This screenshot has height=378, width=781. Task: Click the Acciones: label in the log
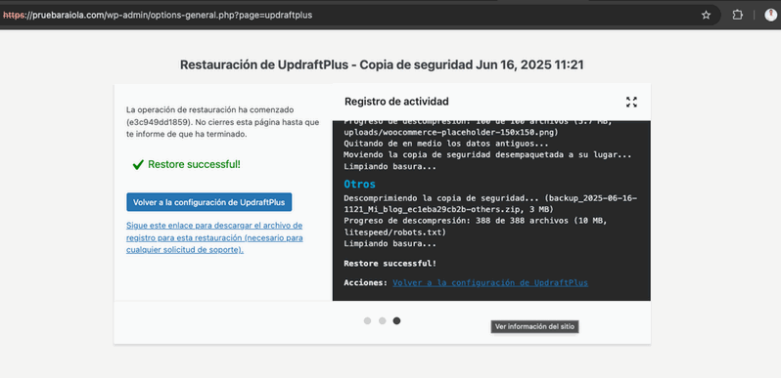pos(366,282)
